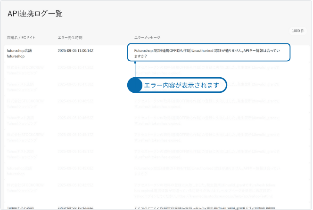Image resolution: width=313 pixels, height=210 pixels.
Task: Select the 'エラーメッセージ' column header
Action: tap(147, 37)
